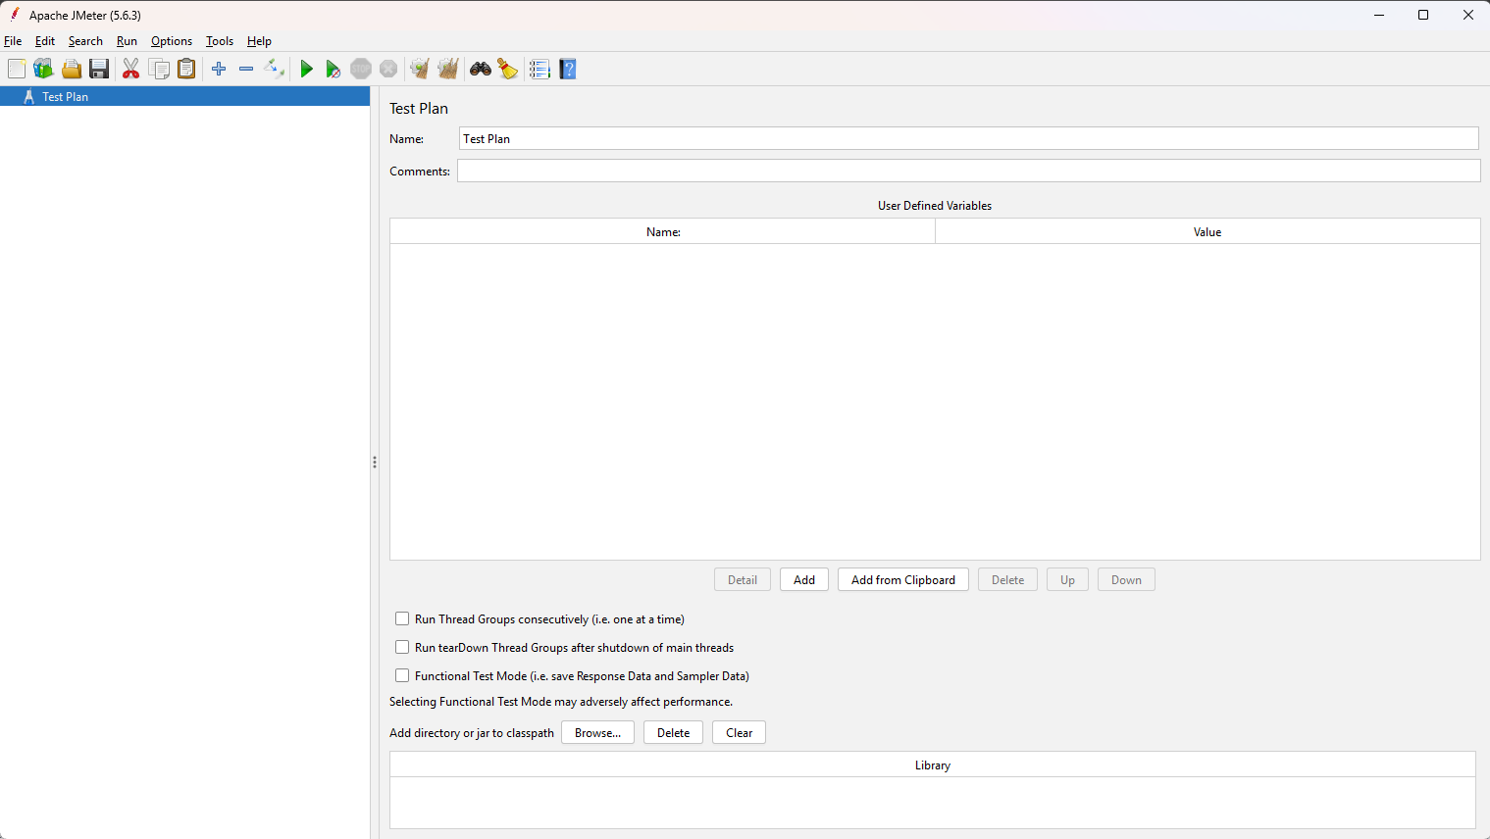Viewport: 1490px width, 839px height.
Task: Click the classpath Clear button
Action: point(739,732)
